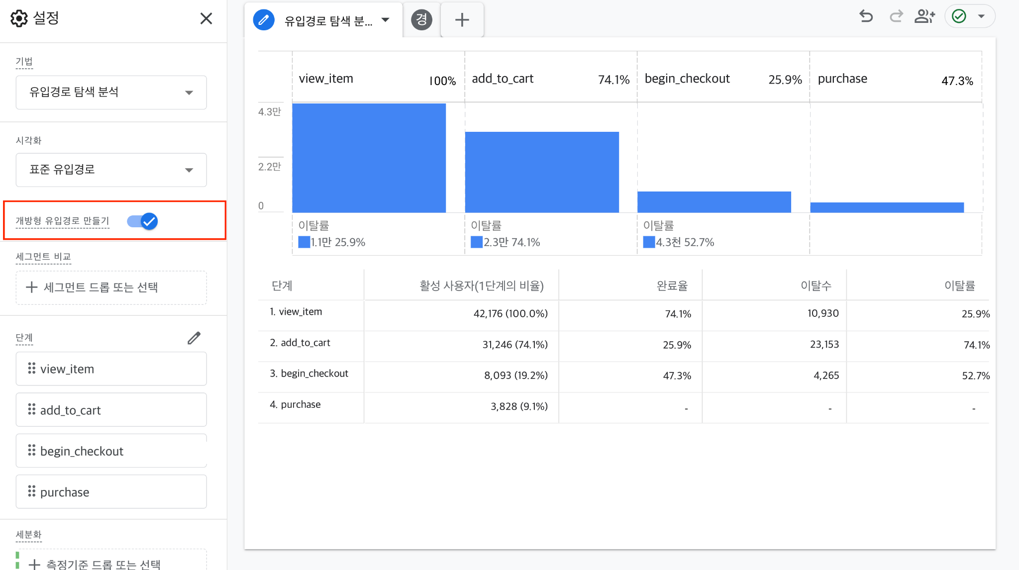Click purchase step drag handle
This screenshot has height=570, width=1019.
tap(32, 491)
